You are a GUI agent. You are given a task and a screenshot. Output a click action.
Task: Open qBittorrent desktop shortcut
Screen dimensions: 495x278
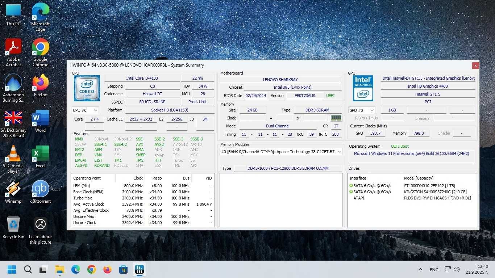pos(40,192)
